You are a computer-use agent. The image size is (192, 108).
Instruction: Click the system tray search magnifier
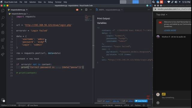(x=153, y=2)
